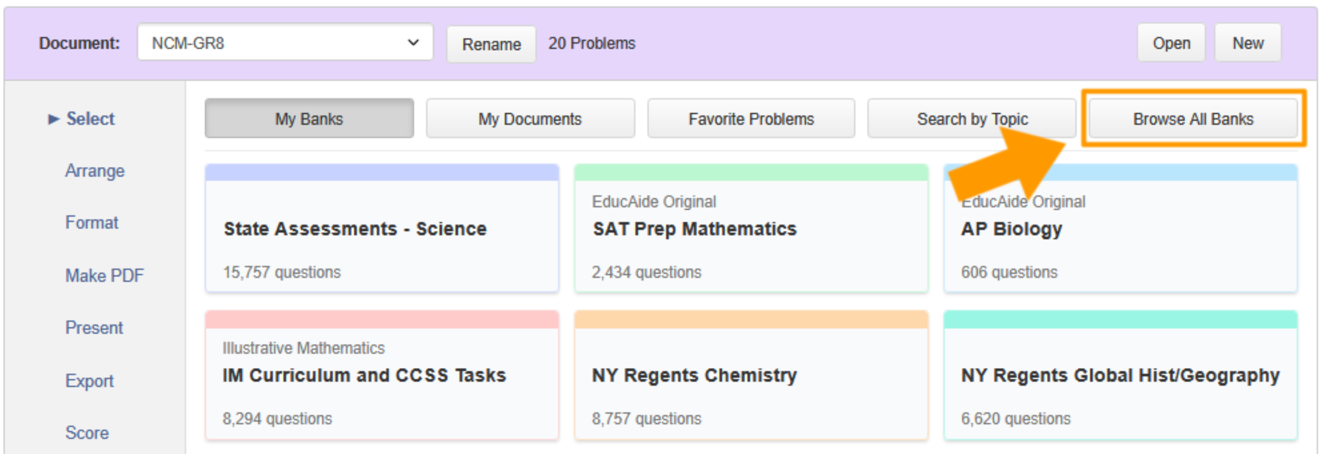Switch to the My Banks tab
1323x454 pixels.
(x=308, y=119)
